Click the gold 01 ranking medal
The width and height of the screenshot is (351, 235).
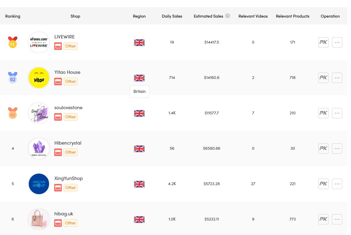pos(12,42)
